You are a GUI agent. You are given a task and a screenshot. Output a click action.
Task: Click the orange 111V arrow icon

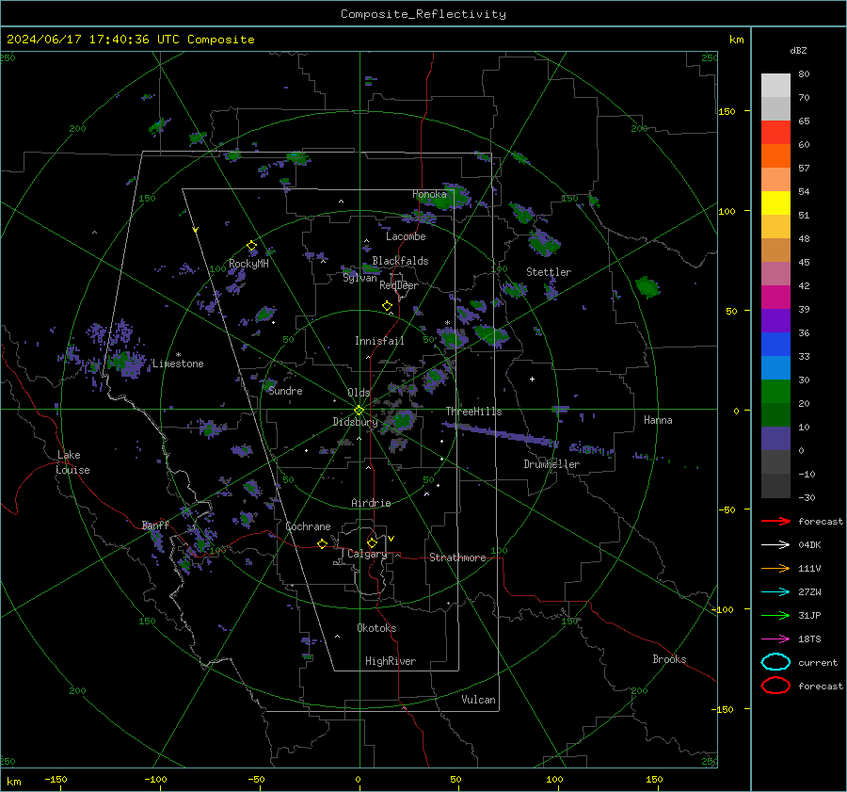(775, 568)
